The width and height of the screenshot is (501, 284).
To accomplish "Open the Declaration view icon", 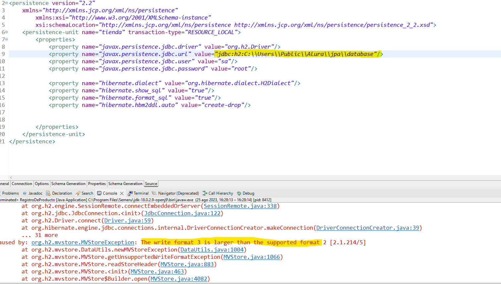I will coord(48,193).
